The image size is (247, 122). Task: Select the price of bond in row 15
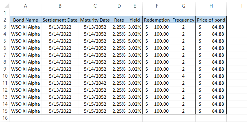(211, 111)
